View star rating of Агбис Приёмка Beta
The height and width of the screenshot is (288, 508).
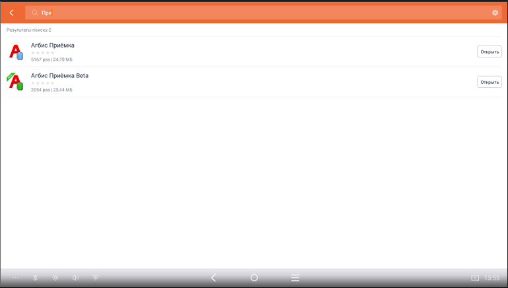[42, 83]
